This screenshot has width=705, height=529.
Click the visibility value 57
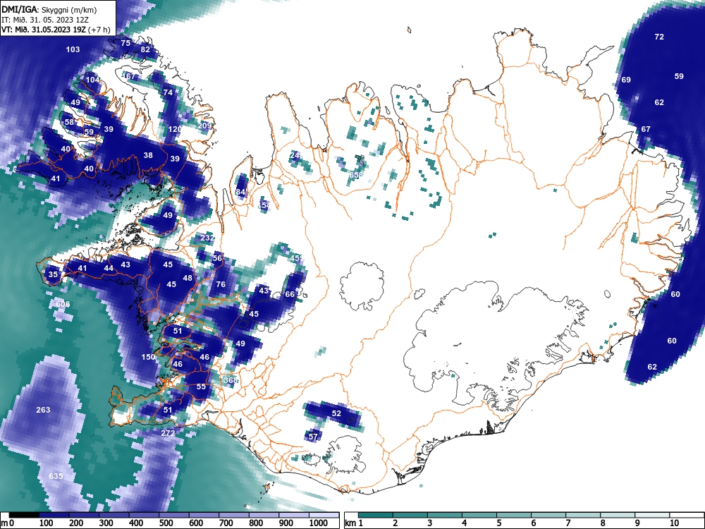pos(313,437)
